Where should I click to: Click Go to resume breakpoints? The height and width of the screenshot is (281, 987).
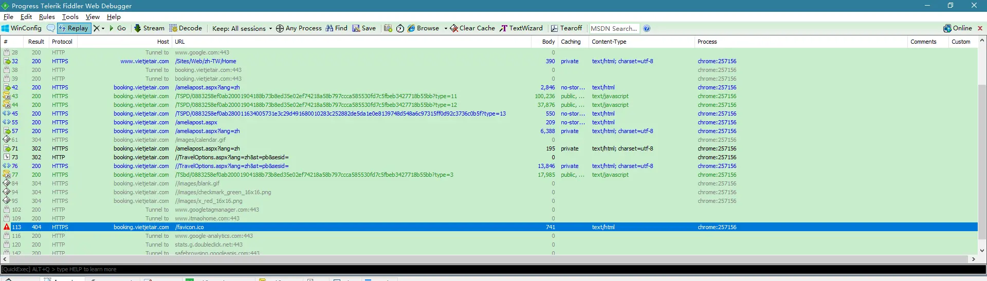pyautogui.click(x=118, y=28)
